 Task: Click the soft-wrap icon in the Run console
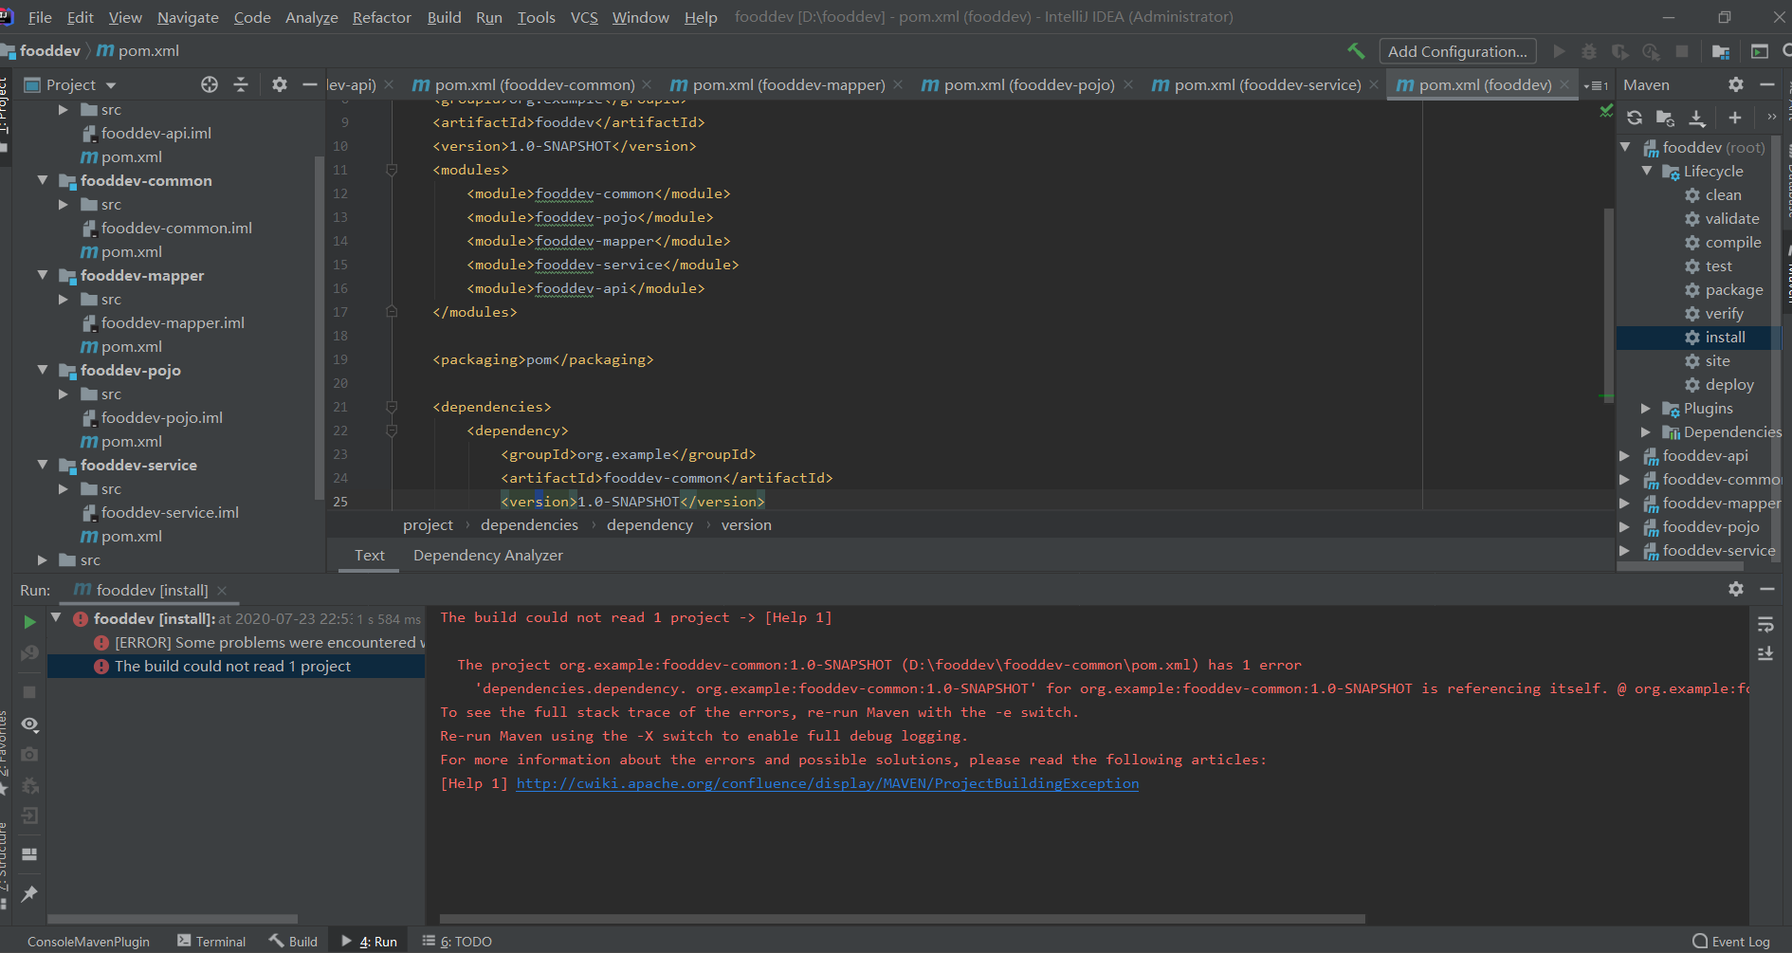click(1765, 625)
